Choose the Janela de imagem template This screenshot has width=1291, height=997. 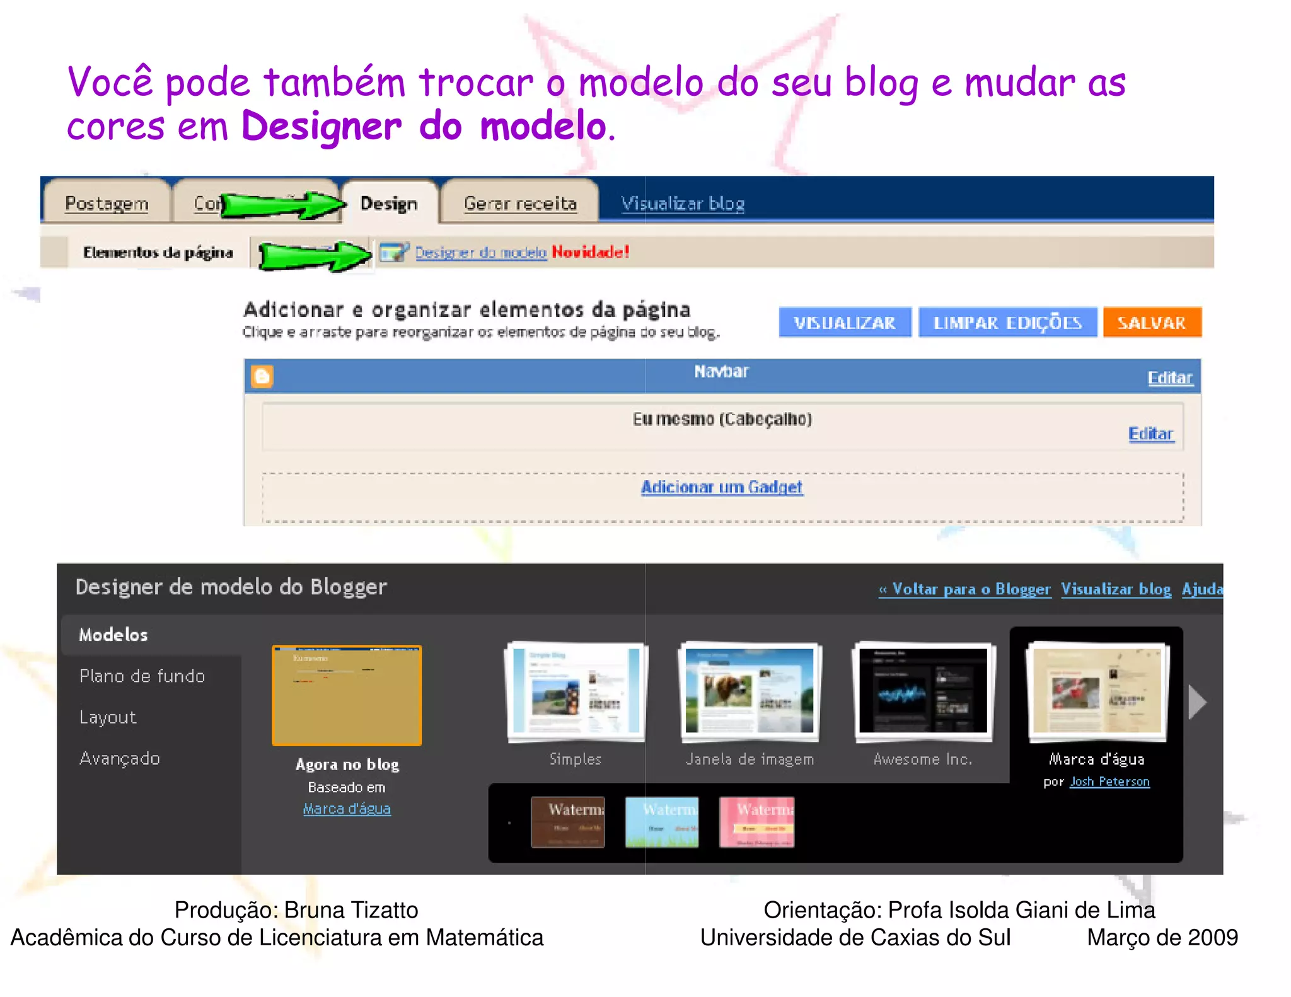pos(750,693)
